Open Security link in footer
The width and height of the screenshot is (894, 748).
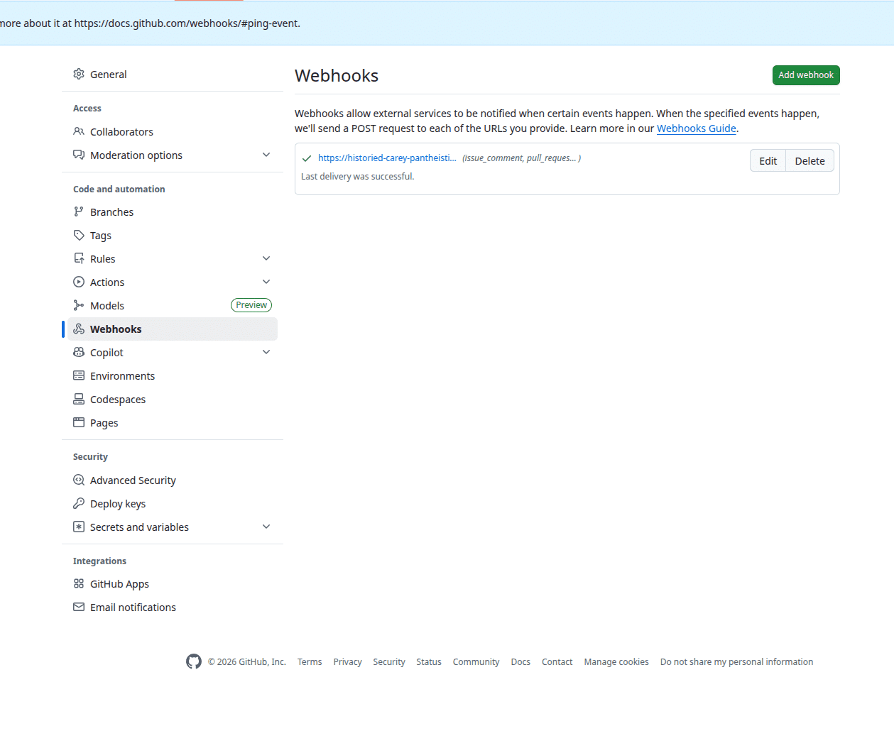pos(389,662)
